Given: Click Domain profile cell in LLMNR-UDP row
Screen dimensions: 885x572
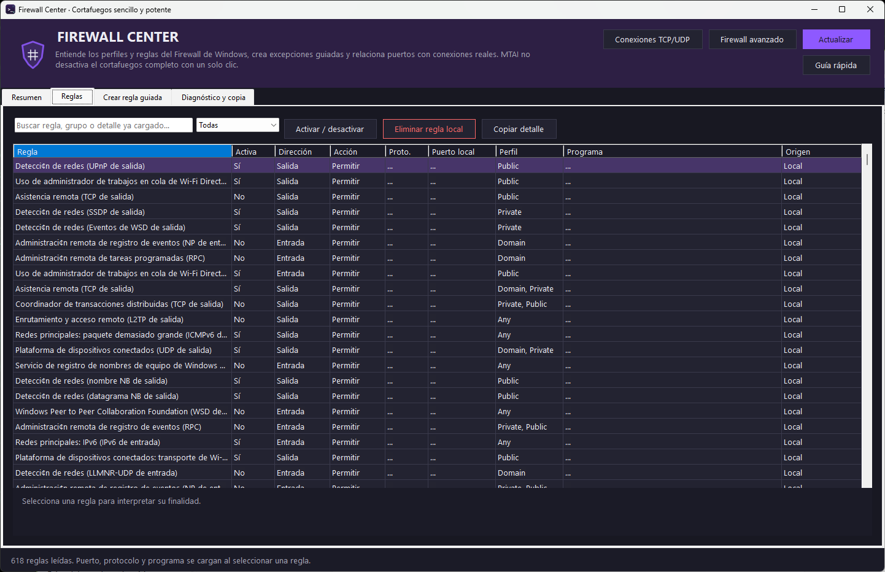Looking at the screenshot, I should [529, 473].
